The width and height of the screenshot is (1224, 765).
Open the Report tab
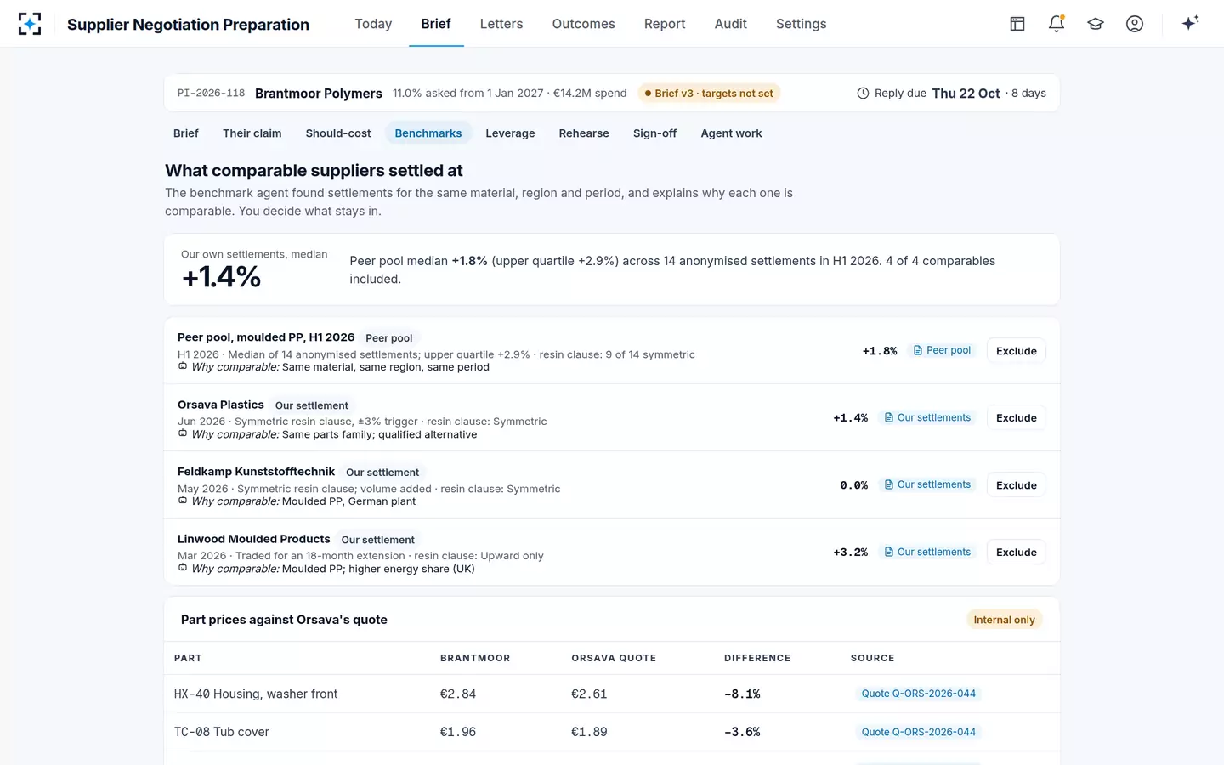(x=665, y=24)
